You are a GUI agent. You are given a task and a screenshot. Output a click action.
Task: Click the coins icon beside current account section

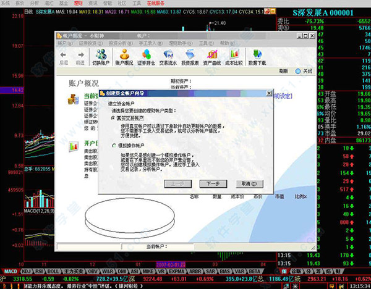pyautogui.click(x=73, y=99)
